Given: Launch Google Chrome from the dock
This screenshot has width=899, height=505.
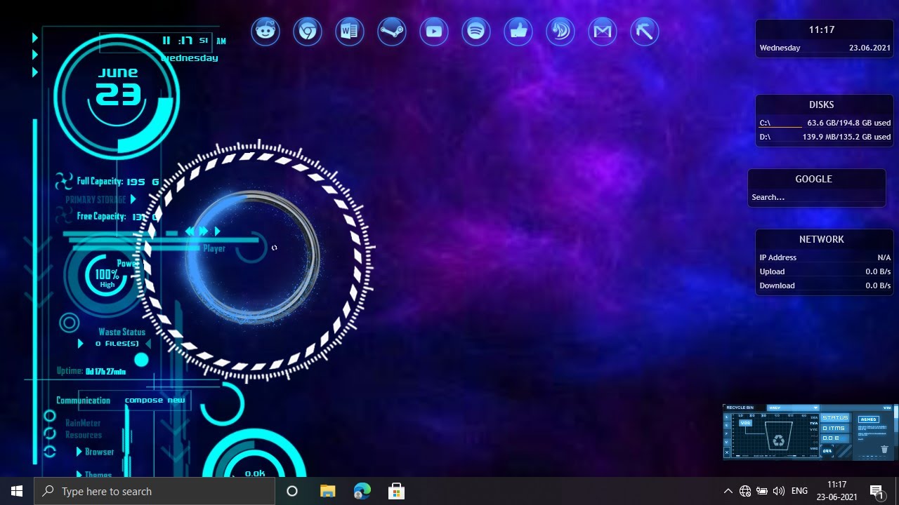Looking at the screenshot, I should click(x=308, y=32).
